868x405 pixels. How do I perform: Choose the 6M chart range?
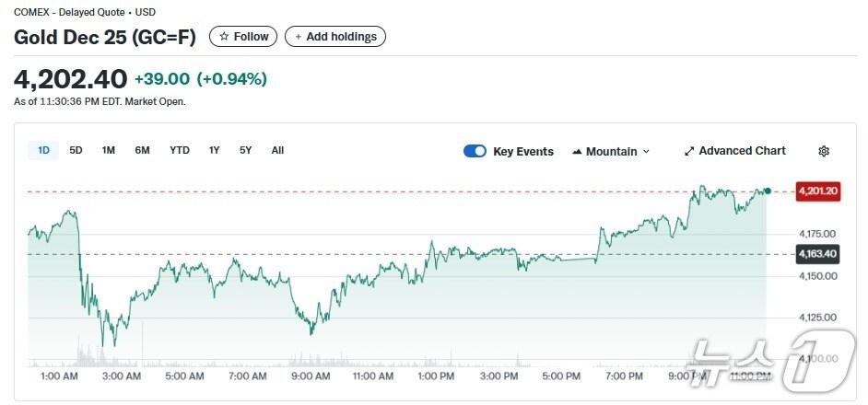tap(142, 150)
